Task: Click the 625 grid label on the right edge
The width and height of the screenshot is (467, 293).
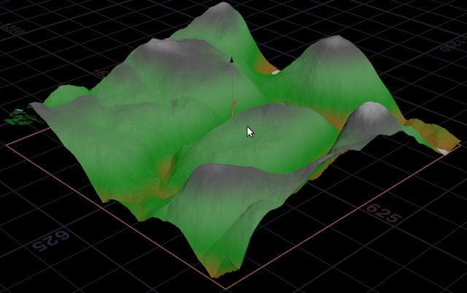Action: point(382,214)
